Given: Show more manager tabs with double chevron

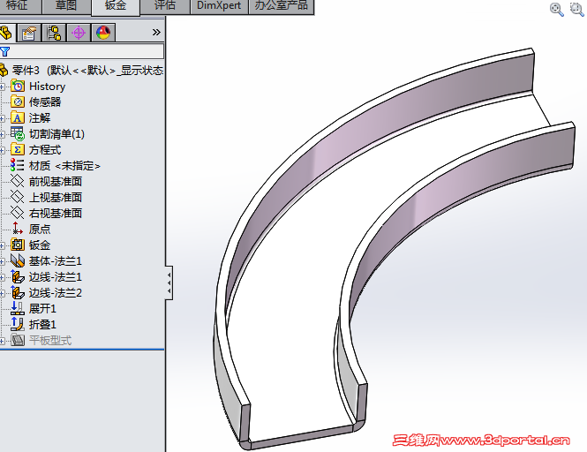Looking at the screenshot, I should click(156, 33).
